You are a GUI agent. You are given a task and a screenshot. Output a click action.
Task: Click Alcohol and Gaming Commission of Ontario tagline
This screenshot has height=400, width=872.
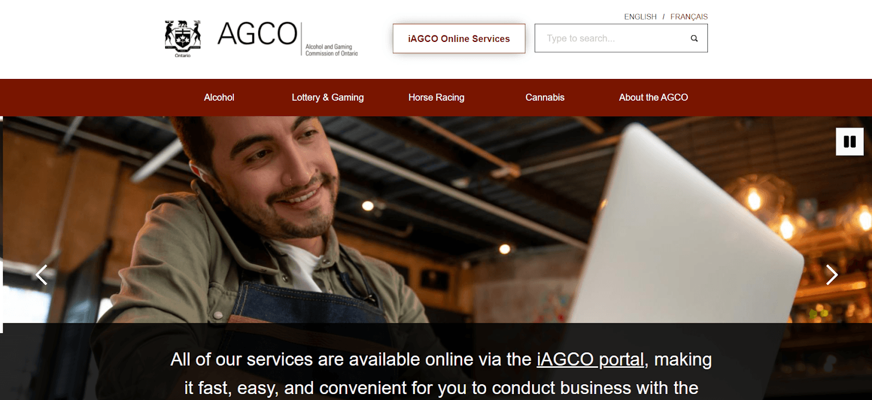point(331,50)
